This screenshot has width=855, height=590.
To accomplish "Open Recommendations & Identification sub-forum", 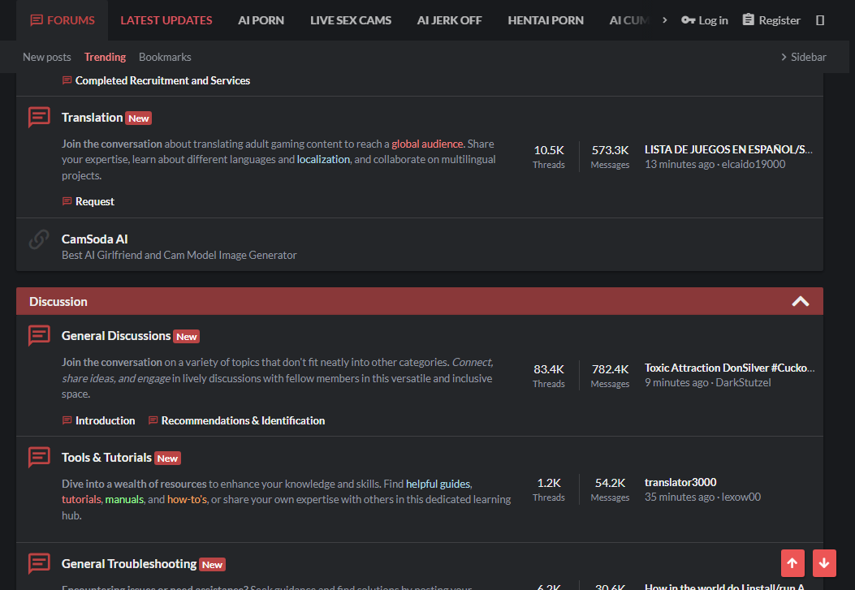I will pyautogui.click(x=243, y=420).
